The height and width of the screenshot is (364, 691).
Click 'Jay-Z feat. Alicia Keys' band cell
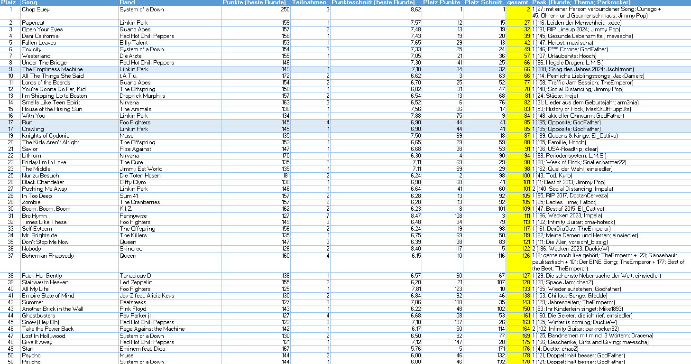(x=169, y=296)
